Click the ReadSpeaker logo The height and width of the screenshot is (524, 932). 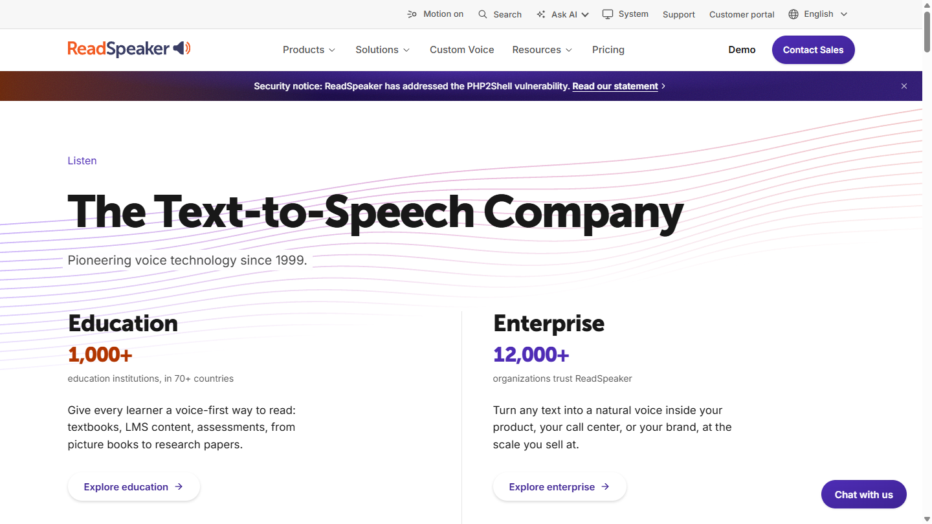(129, 49)
